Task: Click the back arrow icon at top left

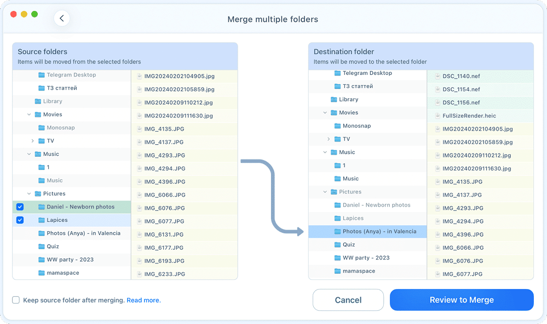Action: click(61, 18)
